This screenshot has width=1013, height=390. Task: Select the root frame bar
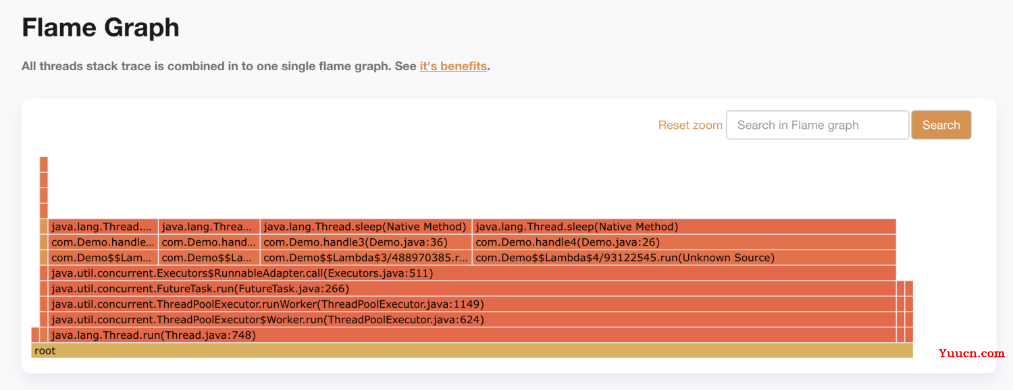[x=472, y=351]
